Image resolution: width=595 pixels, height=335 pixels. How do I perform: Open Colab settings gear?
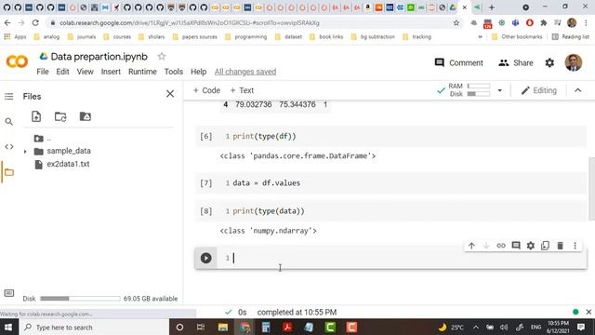click(x=549, y=62)
